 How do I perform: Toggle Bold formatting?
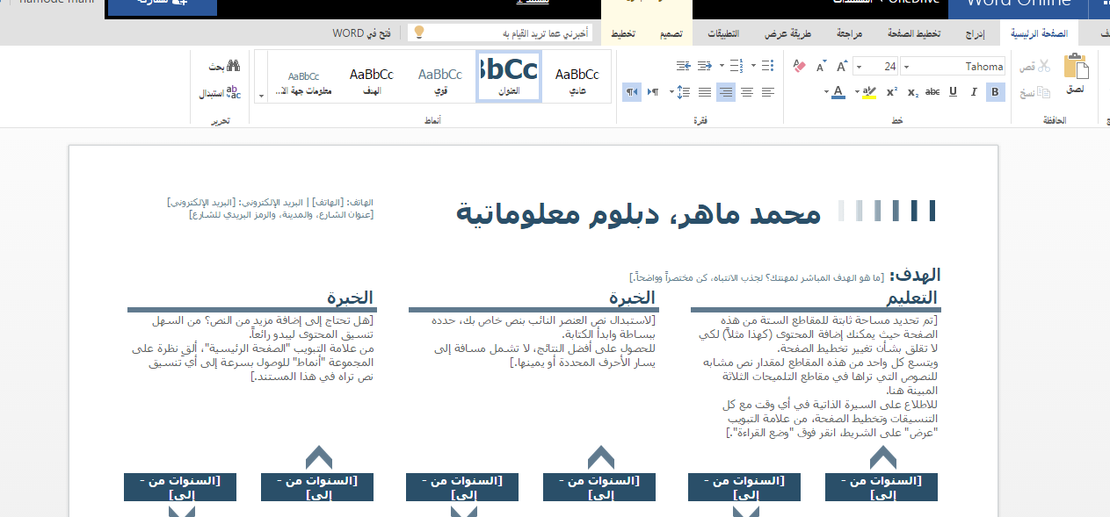995,92
